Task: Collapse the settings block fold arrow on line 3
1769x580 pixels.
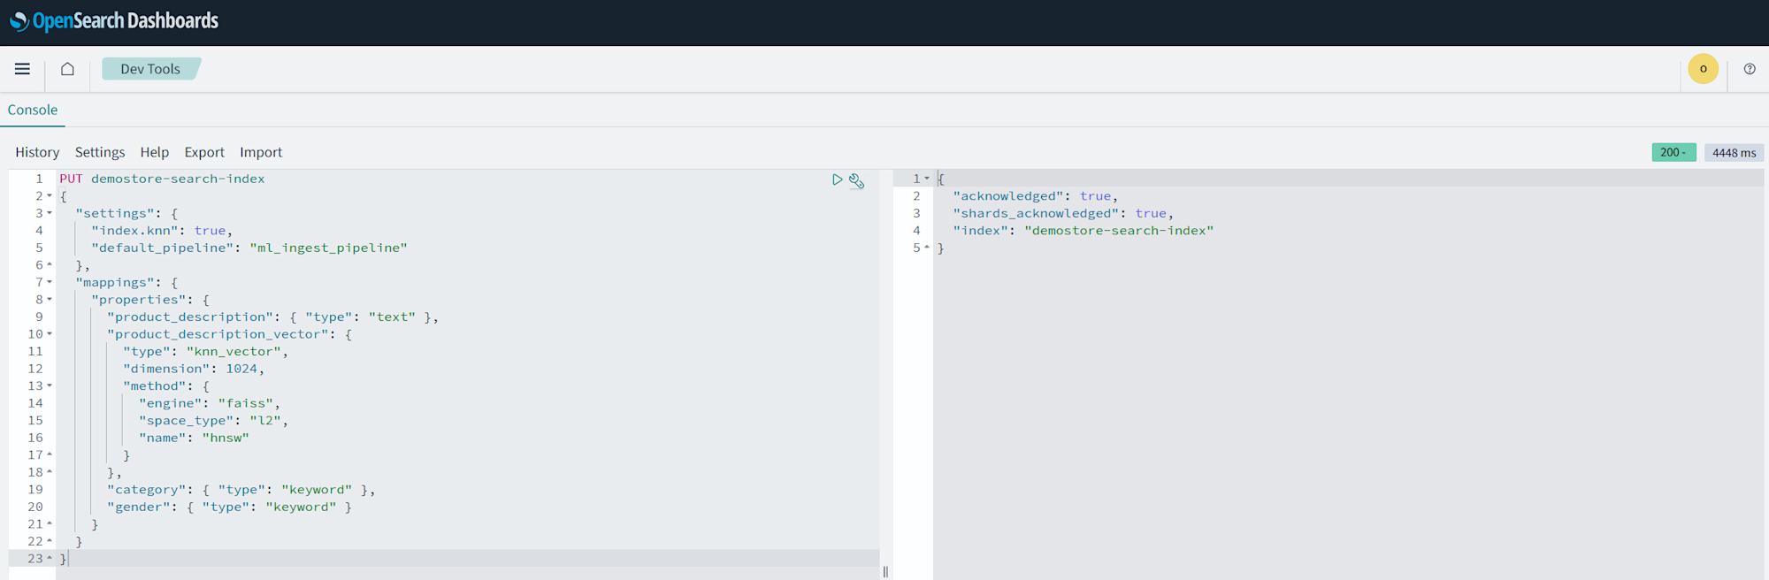Action: [x=50, y=213]
